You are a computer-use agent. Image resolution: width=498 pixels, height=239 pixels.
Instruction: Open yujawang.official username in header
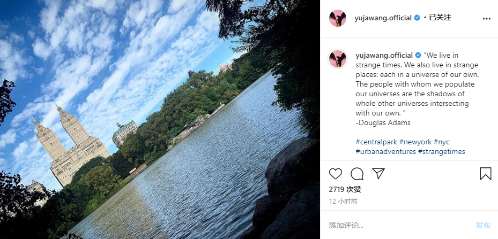click(x=383, y=18)
